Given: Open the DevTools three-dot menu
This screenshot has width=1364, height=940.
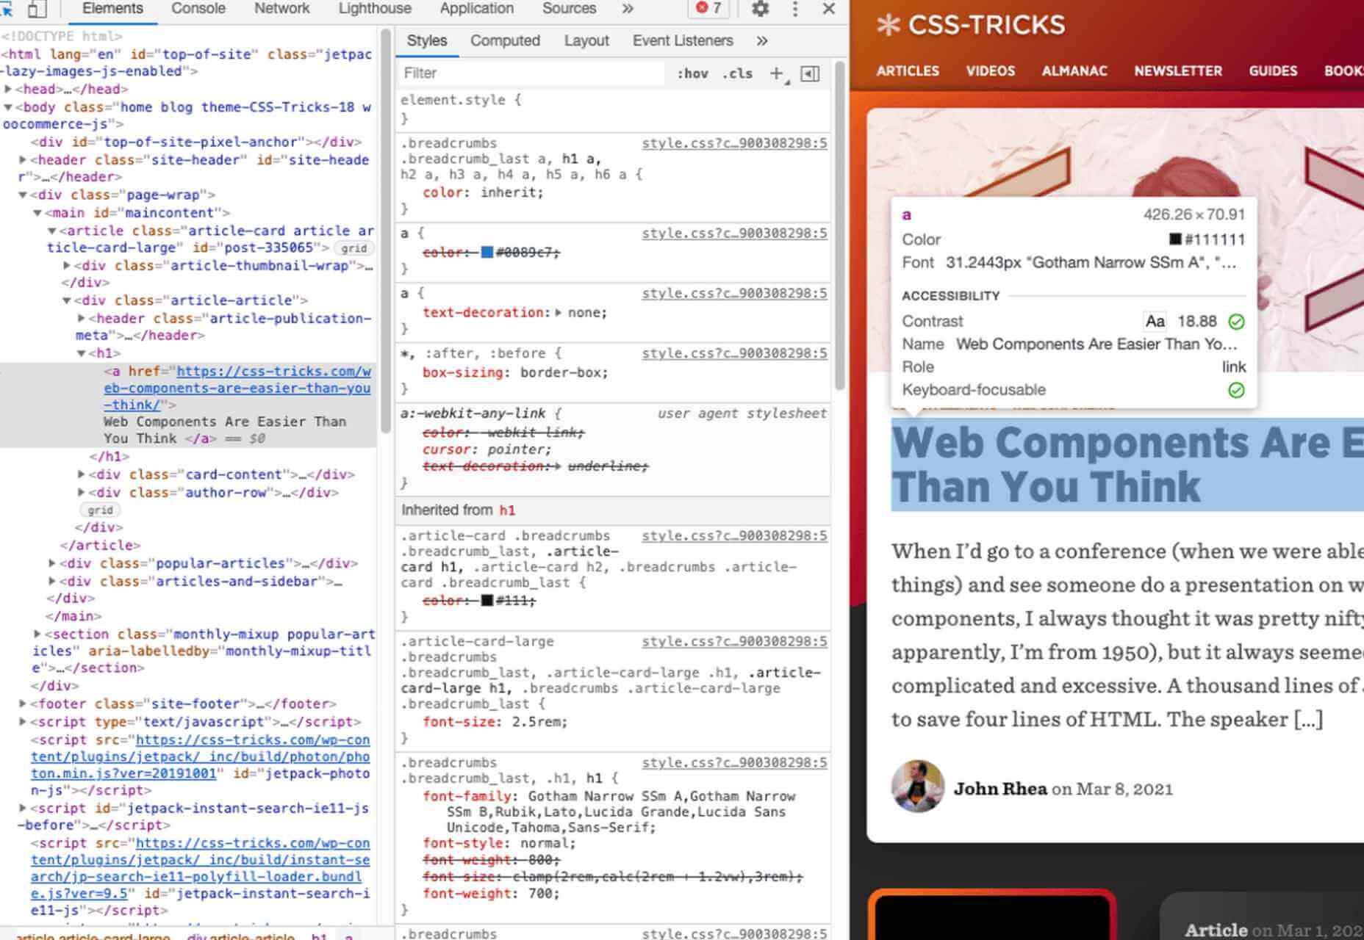Looking at the screenshot, I should point(794,9).
